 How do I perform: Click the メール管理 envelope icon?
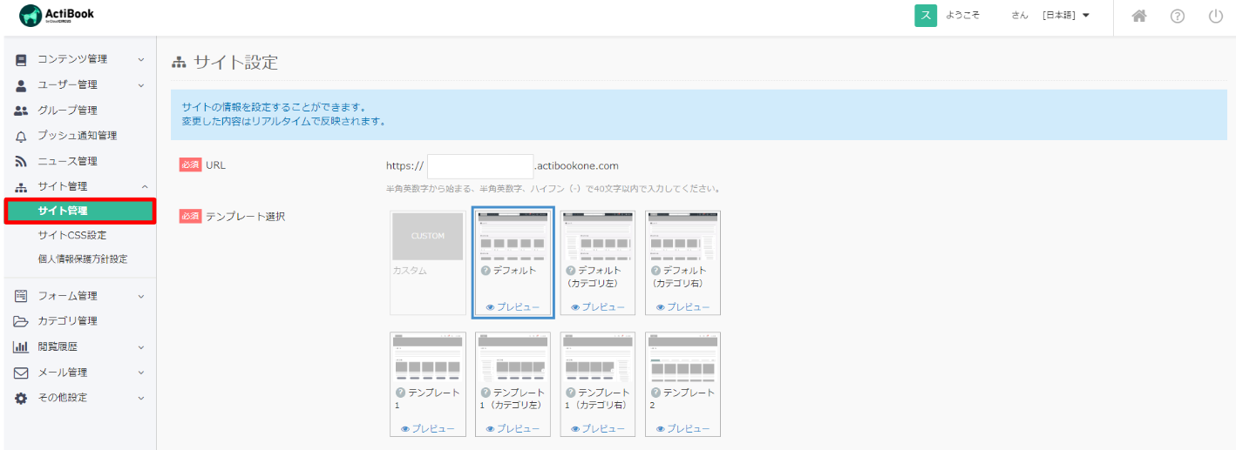(22, 373)
